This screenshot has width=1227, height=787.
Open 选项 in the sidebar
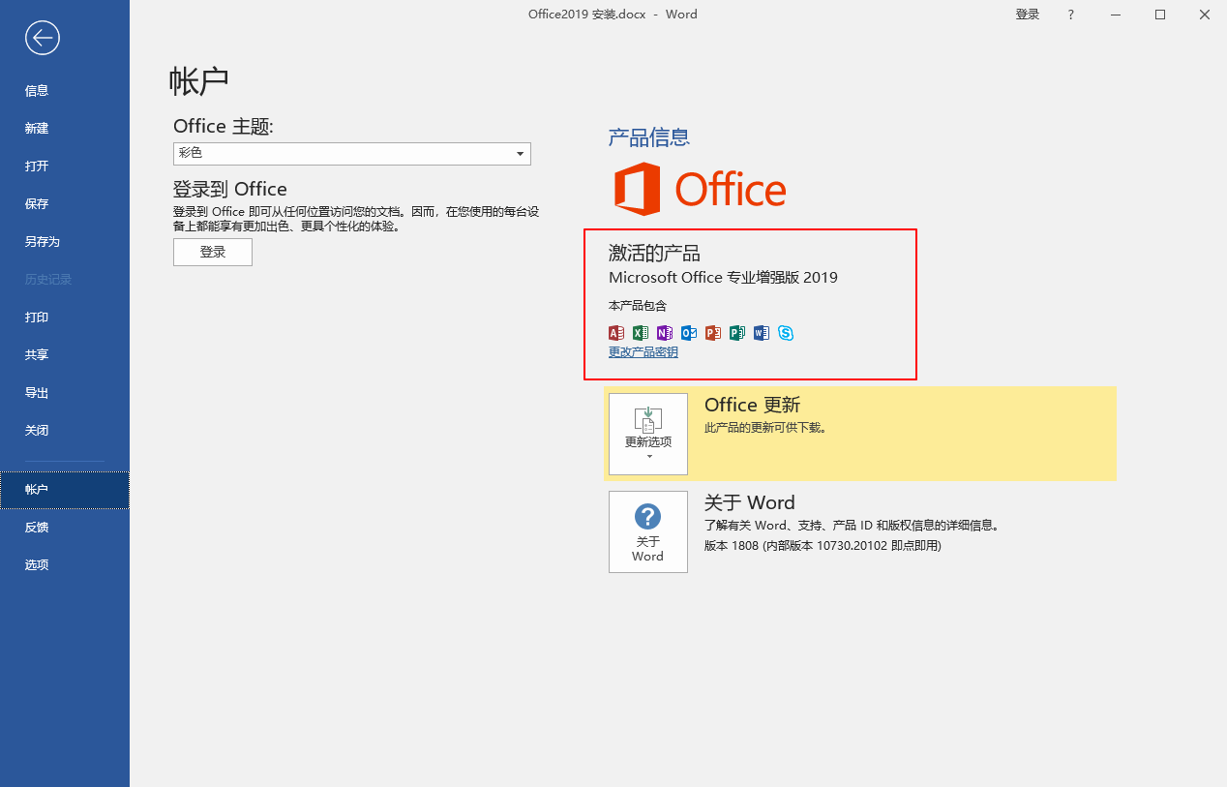[x=65, y=565]
